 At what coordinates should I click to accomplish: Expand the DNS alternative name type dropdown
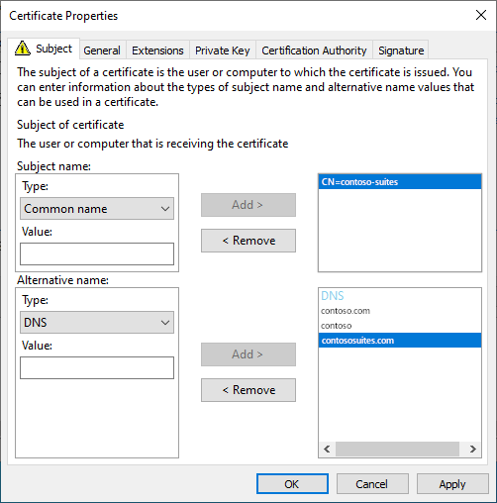[x=97, y=322]
